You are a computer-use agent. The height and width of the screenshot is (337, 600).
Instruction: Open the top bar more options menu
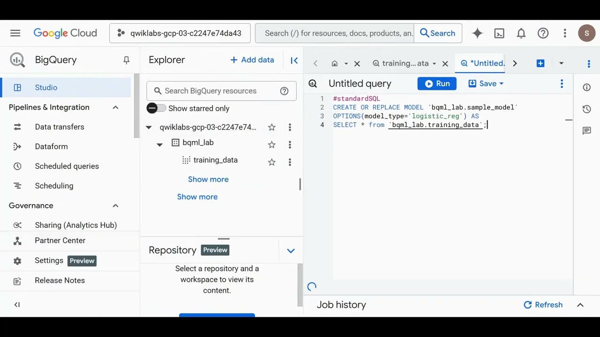[x=565, y=33]
